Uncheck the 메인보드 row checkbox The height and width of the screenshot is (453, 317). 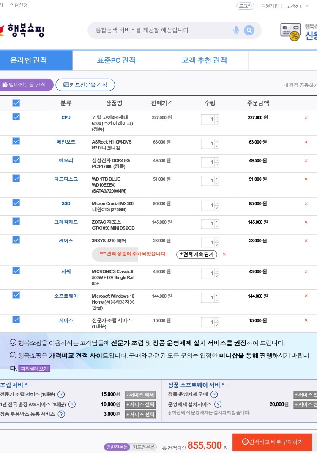tap(16, 141)
